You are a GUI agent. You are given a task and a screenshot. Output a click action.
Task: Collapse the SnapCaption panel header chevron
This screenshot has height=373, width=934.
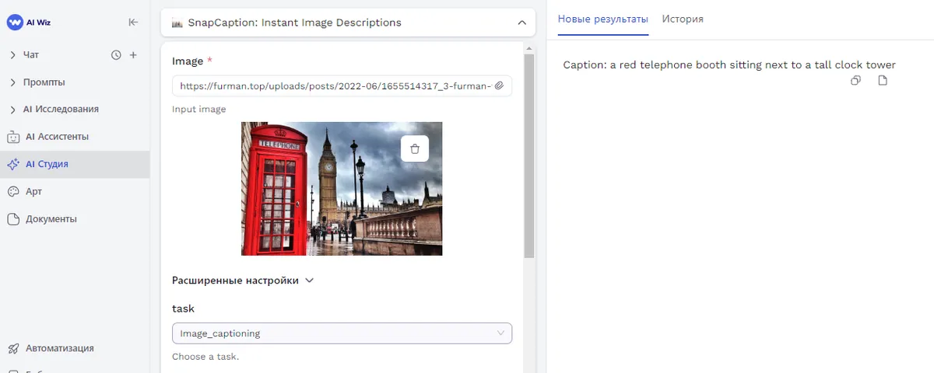tap(521, 23)
